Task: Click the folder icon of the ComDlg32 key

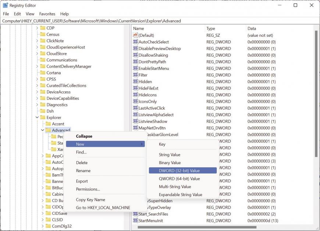Action: 48,226
